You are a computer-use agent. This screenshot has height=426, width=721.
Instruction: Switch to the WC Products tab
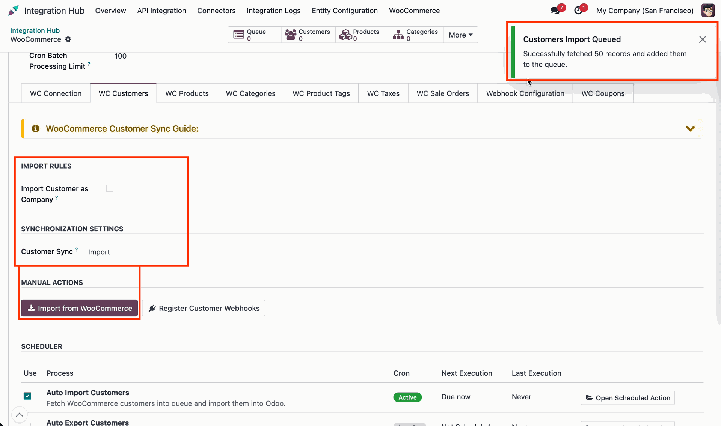[187, 93]
